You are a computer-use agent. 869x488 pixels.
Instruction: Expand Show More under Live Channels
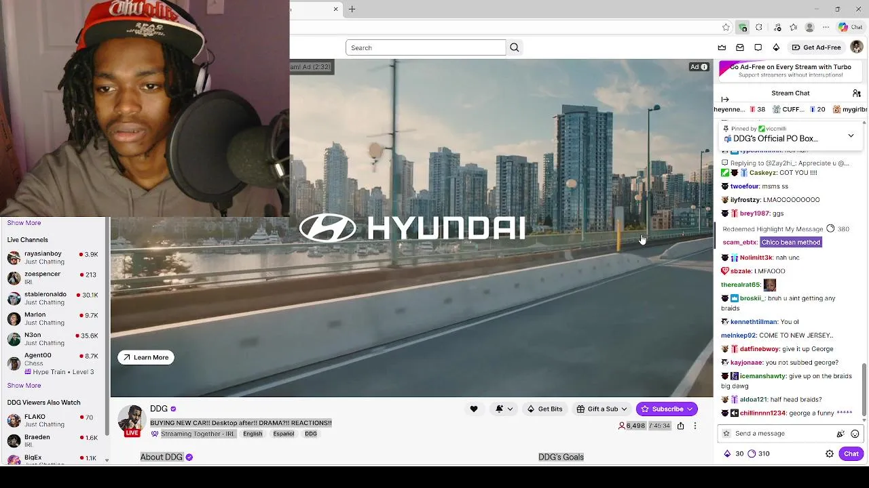[24, 386]
